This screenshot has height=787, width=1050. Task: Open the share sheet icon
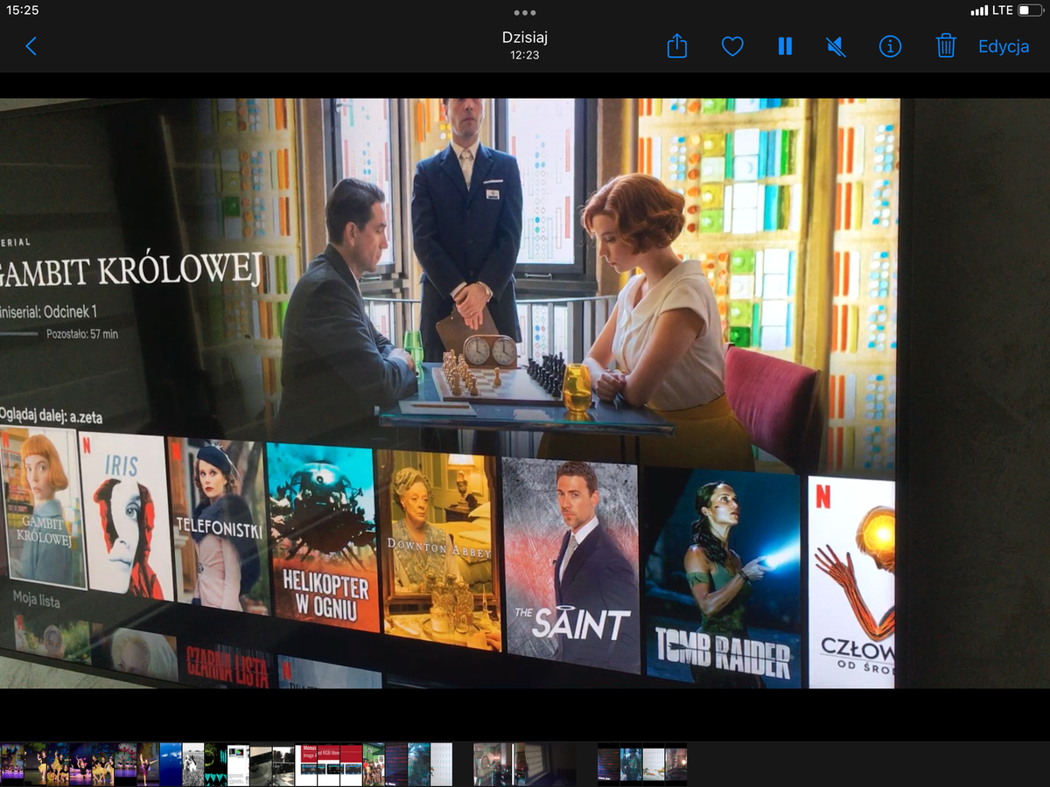coord(677,45)
